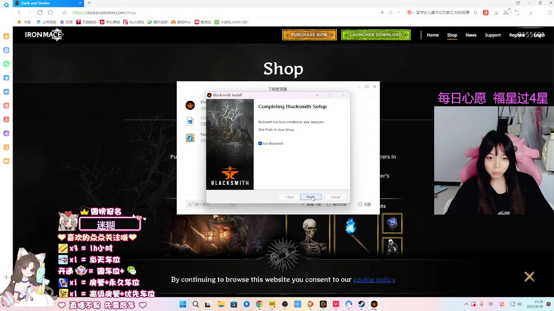554x311 pixels.
Task: Click the Blacksmith taskbar icon
Action: (374, 305)
